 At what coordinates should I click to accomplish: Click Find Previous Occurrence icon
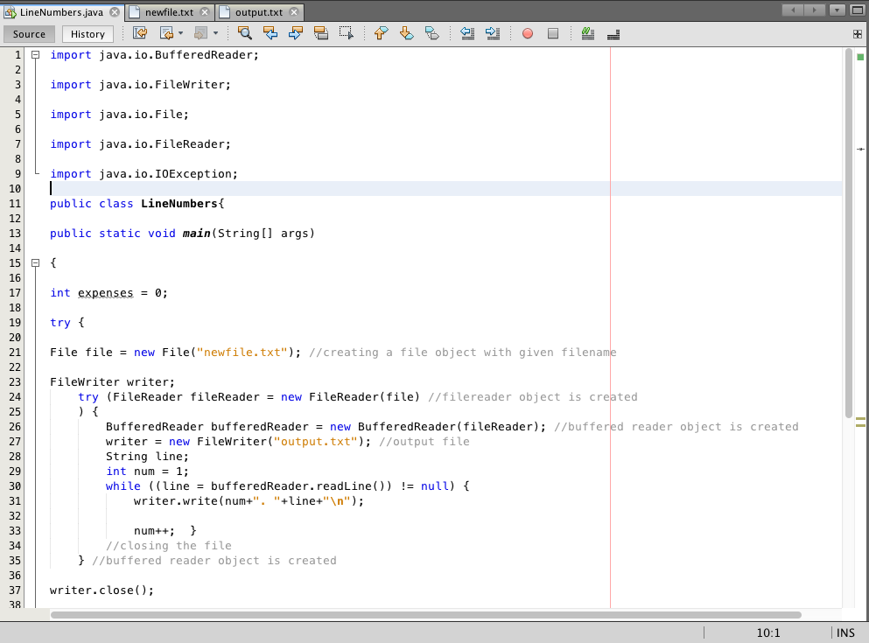tap(270, 33)
